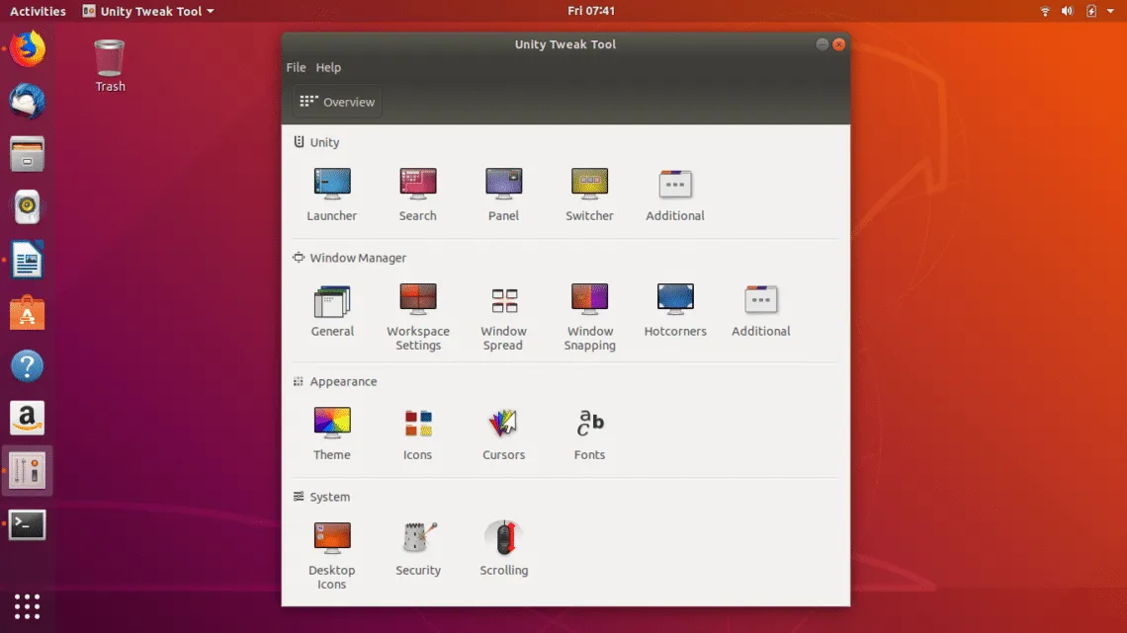Viewport: 1127px width, 633px height.
Task: Click the Overview button
Action: [x=337, y=102]
